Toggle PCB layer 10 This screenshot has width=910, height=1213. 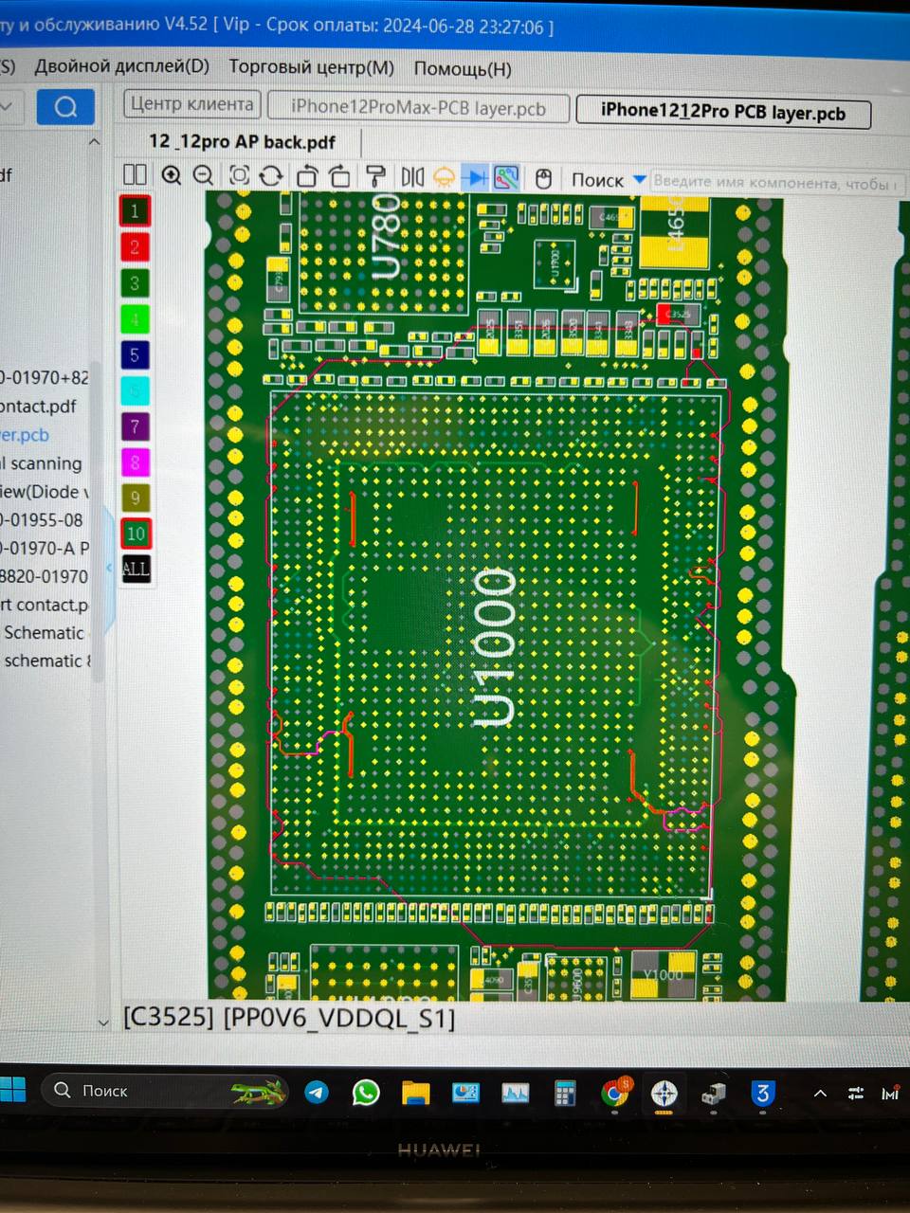click(x=136, y=534)
